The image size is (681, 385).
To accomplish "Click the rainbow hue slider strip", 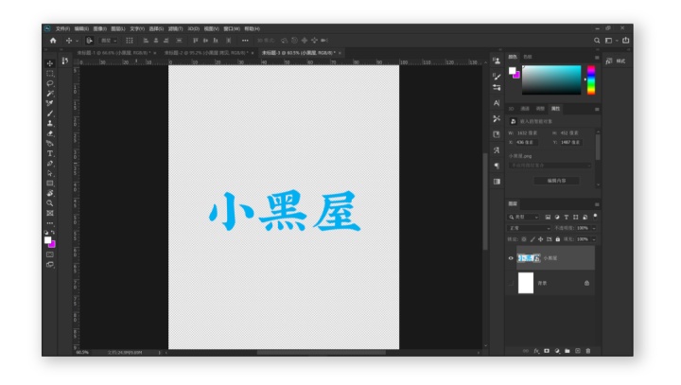I will (590, 80).
